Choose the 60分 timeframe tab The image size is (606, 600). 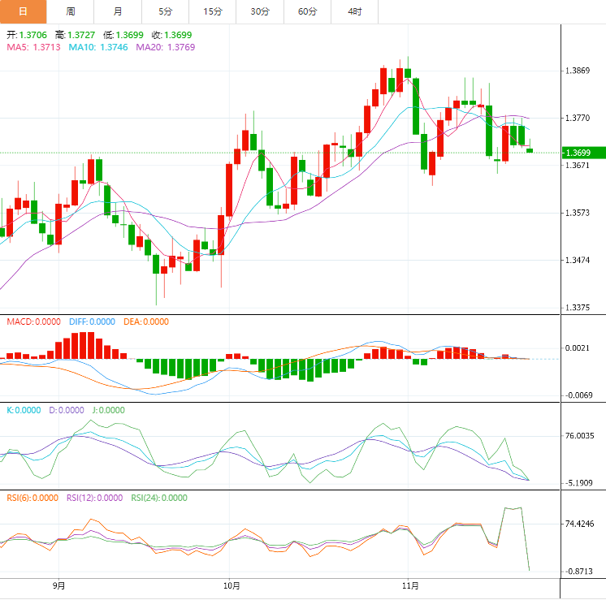coord(307,11)
